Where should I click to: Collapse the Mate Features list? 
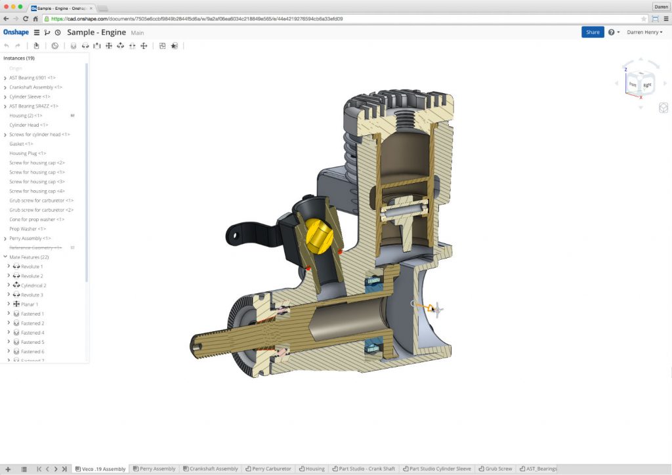5,257
